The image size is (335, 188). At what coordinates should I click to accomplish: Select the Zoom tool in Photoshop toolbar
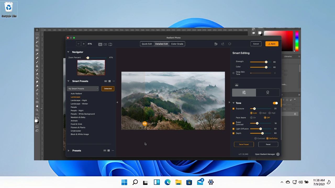(37, 110)
